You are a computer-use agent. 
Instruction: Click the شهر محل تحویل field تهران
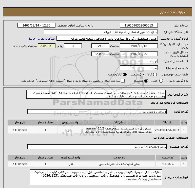tap(139, 68)
